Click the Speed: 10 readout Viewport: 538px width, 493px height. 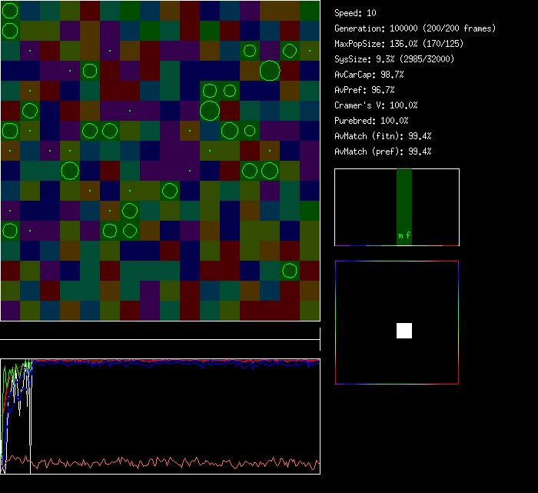(x=355, y=13)
